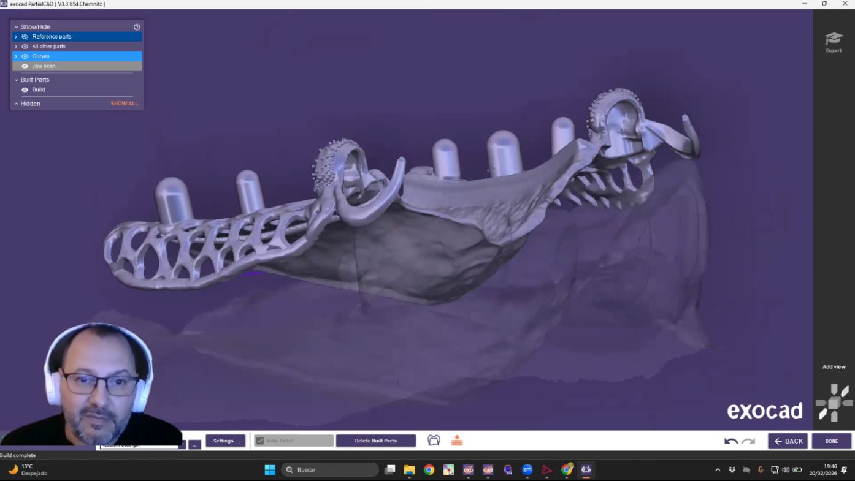This screenshot has width=855, height=481.
Task: Click the redo arrow icon
Action: coord(748,441)
